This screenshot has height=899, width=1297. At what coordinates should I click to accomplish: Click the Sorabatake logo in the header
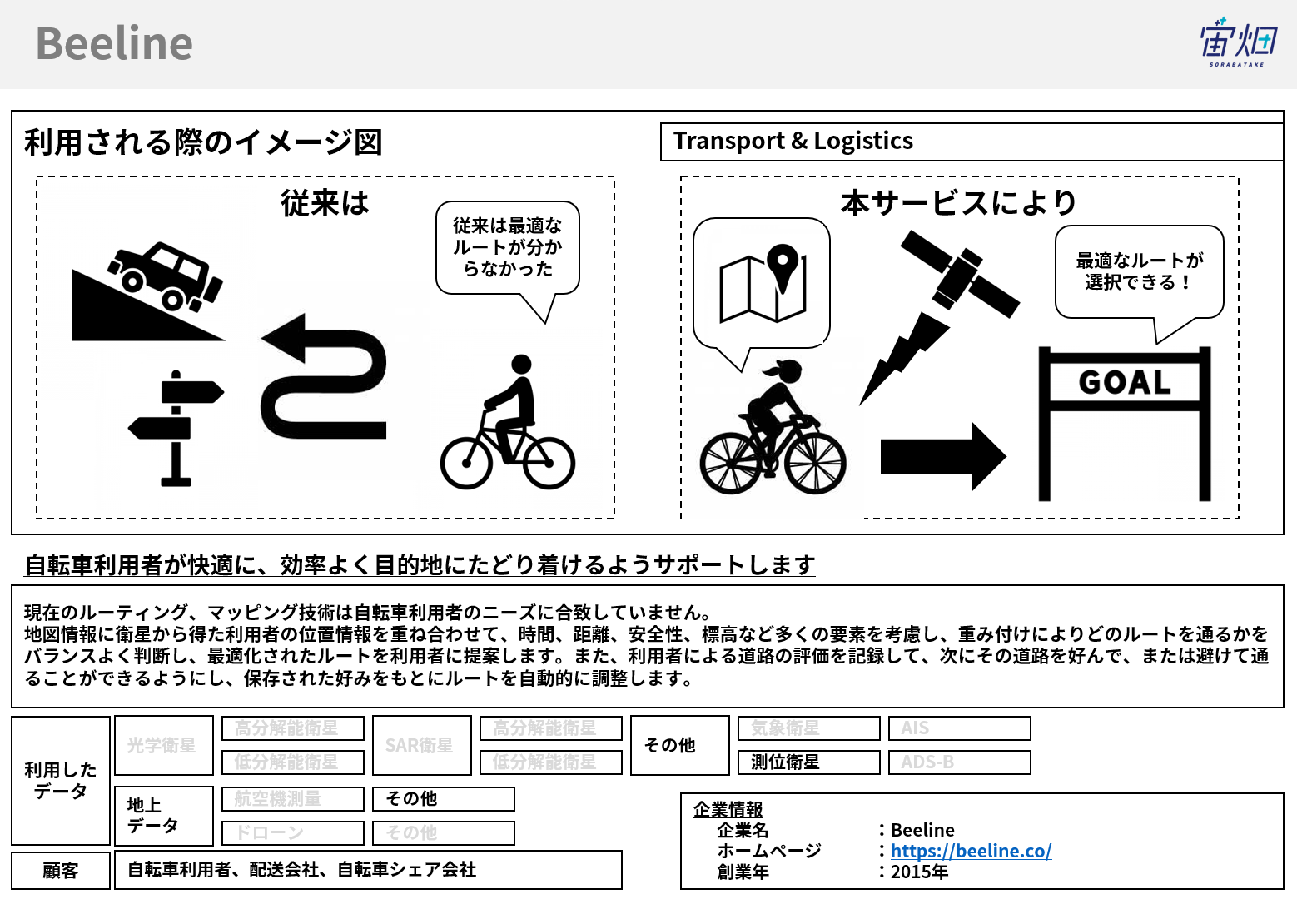tap(1238, 42)
